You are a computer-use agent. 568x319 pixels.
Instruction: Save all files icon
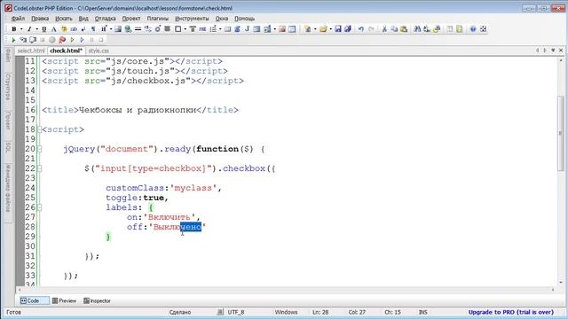[348, 29]
